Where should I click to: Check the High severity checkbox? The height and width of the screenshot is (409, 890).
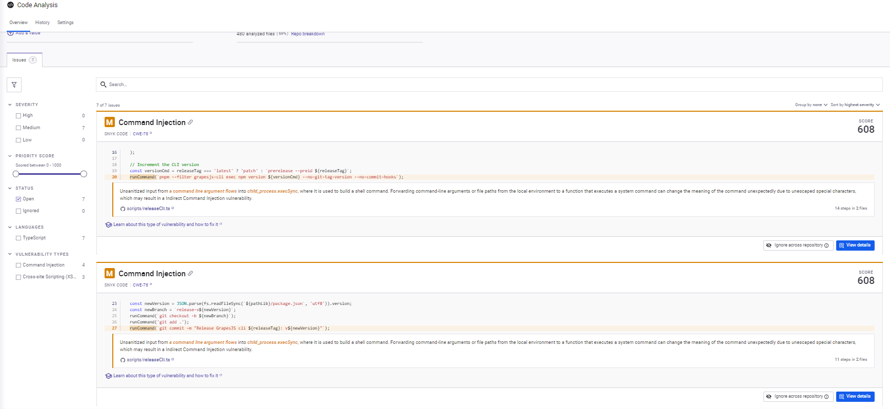18,116
